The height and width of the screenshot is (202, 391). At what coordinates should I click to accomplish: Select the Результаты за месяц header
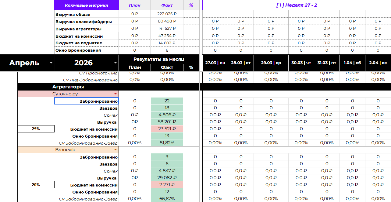point(159,59)
